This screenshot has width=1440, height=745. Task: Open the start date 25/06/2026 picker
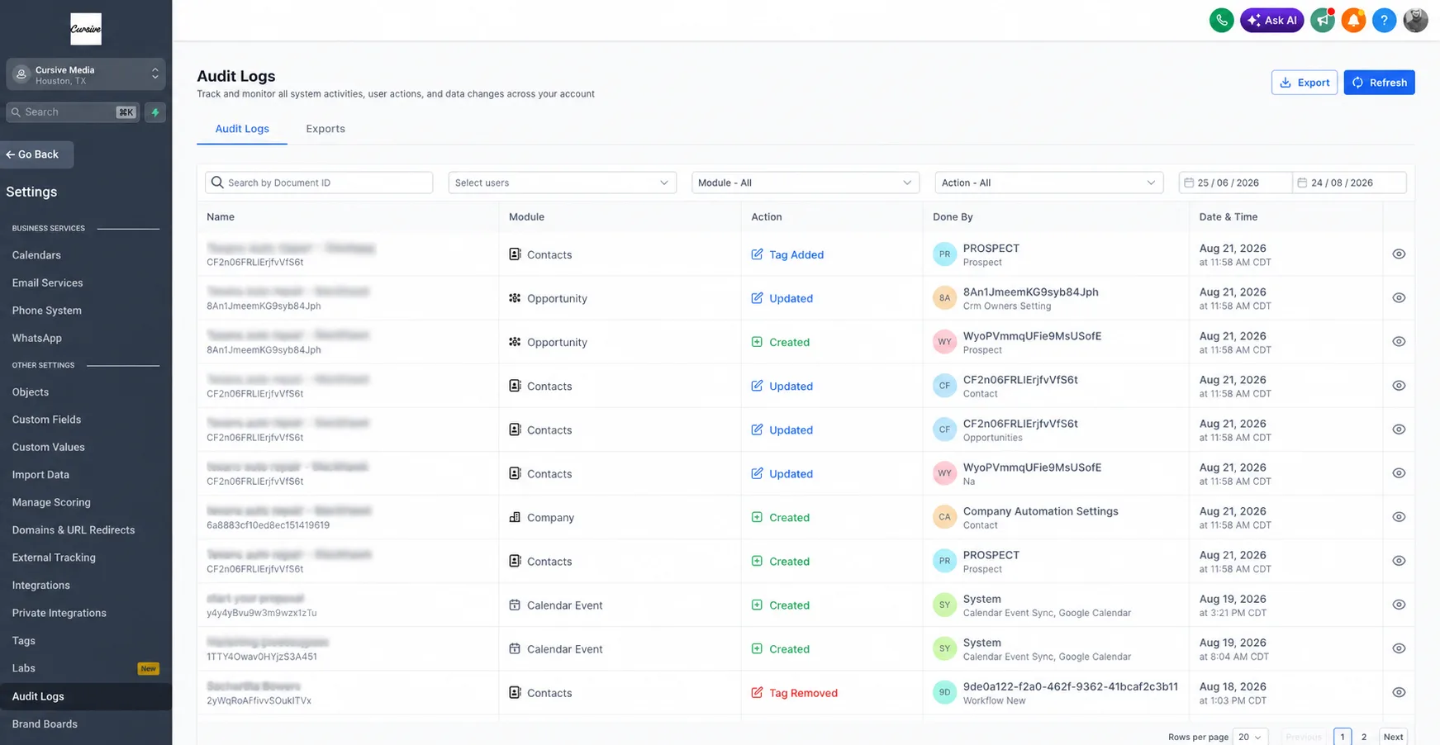[1235, 183]
